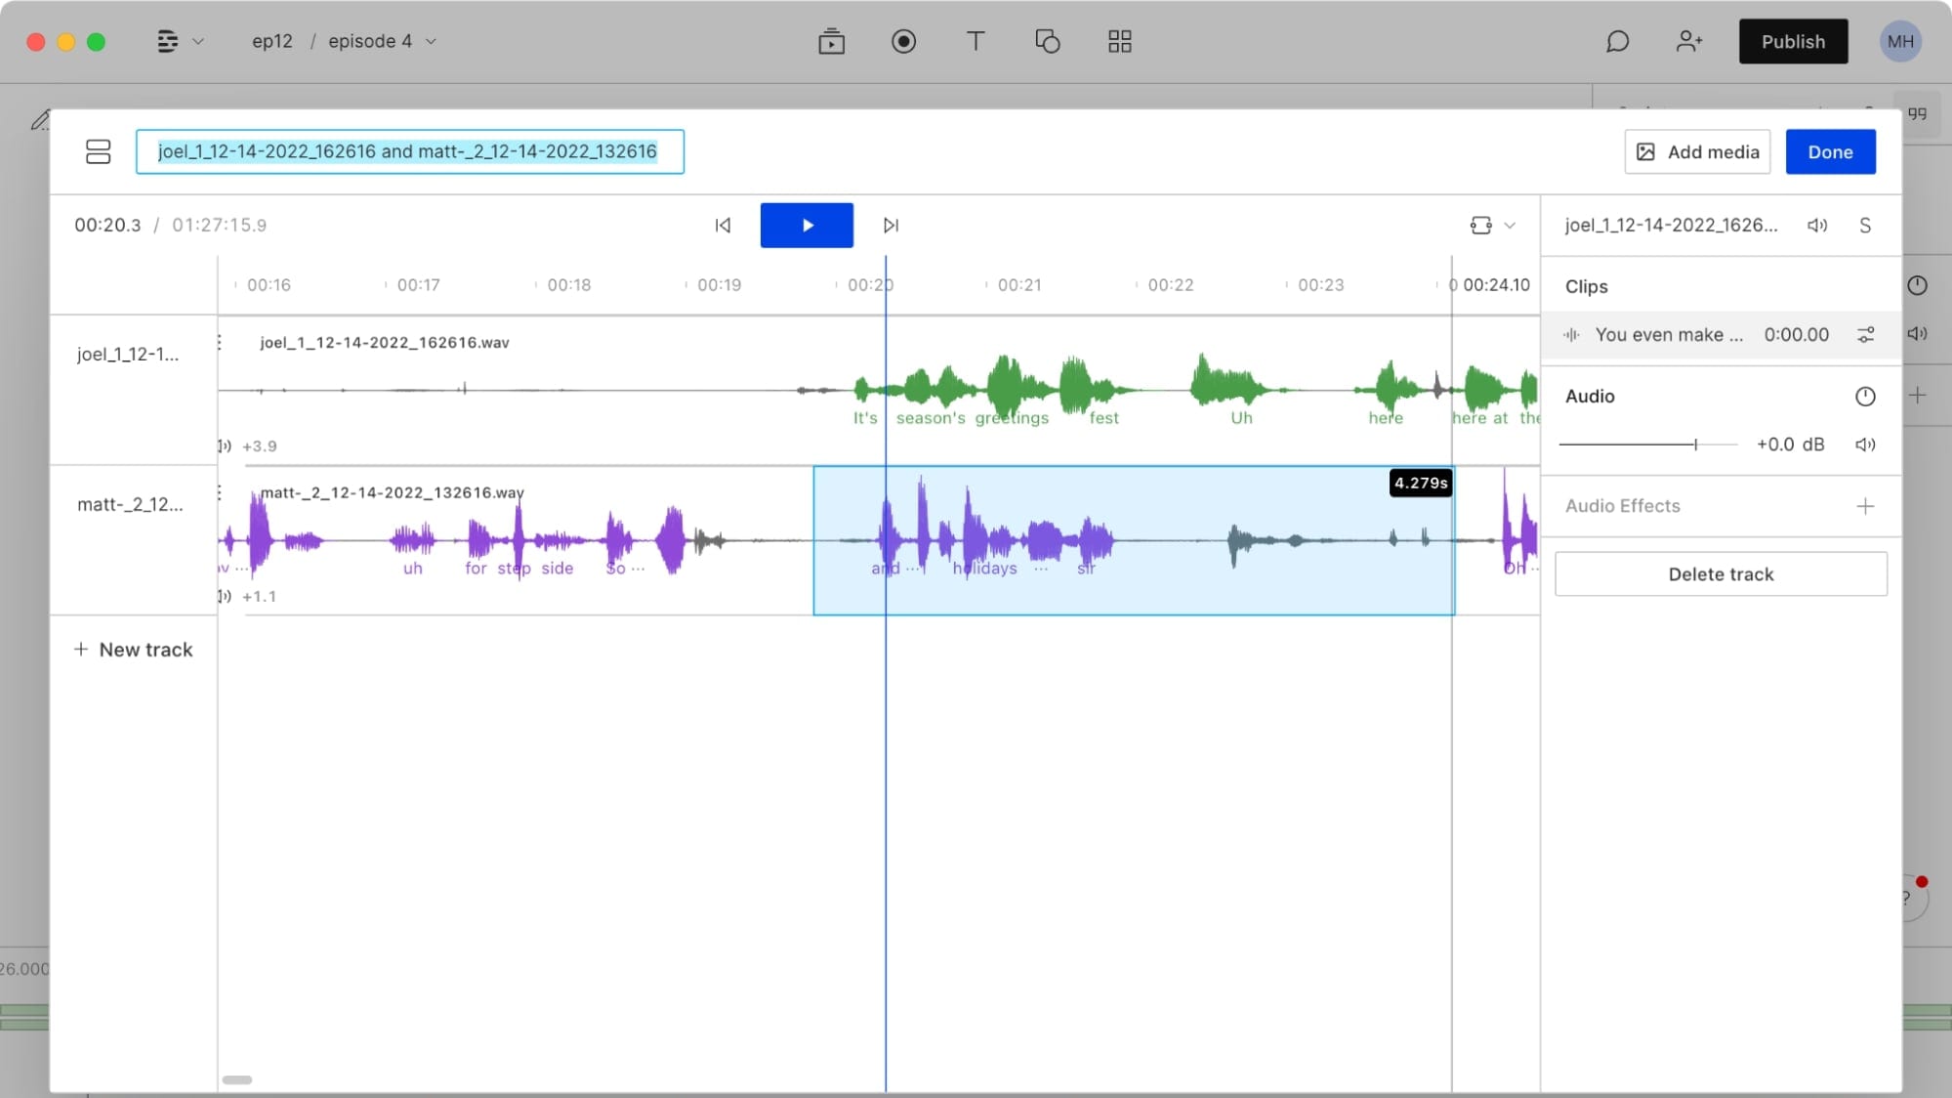Click the skip-to-start playback icon
Viewport: 1952px width, 1098px height.
(x=724, y=224)
